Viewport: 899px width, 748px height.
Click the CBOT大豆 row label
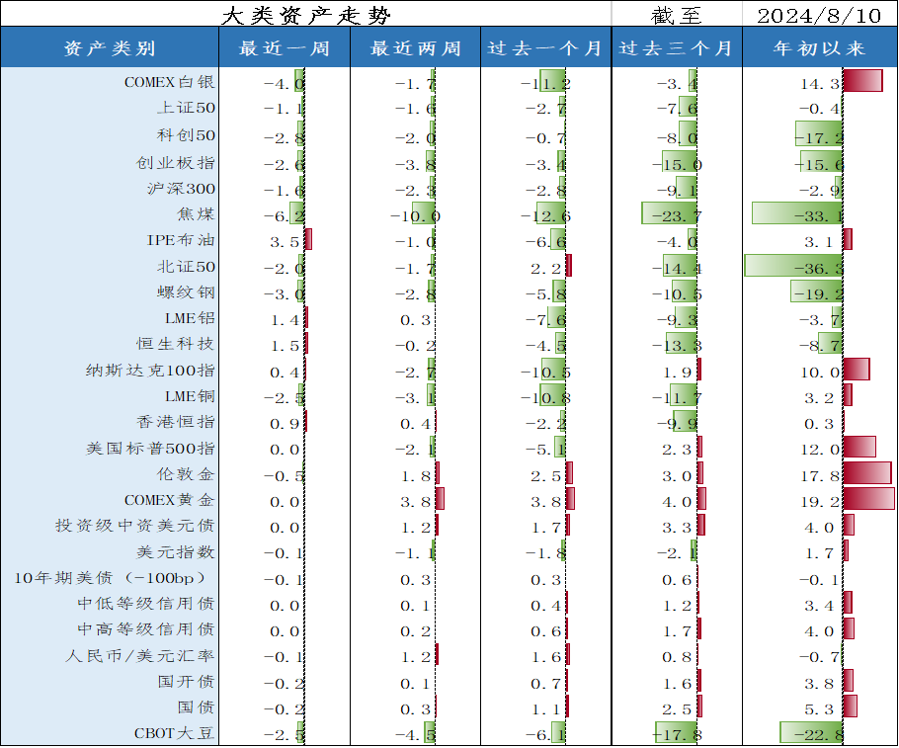click(174, 733)
